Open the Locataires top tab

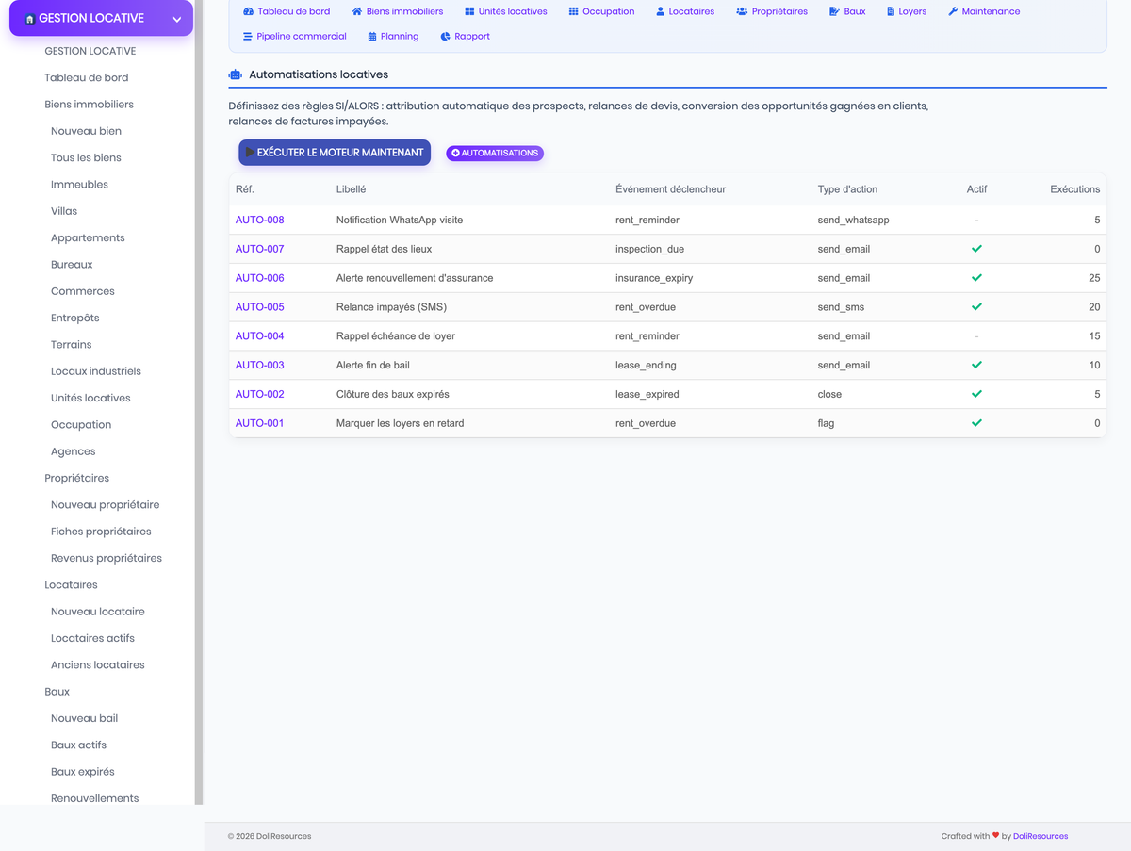tap(685, 11)
